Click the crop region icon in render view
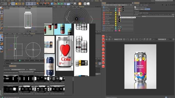 (x=128, y=39)
